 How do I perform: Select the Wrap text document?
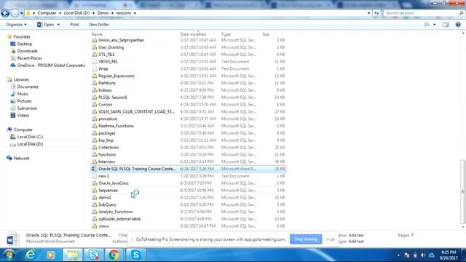click(103, 68)
